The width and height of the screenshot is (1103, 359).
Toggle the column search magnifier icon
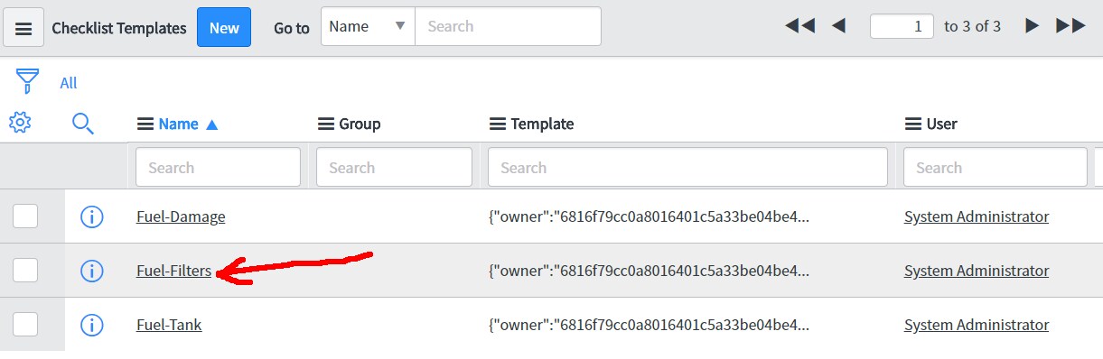pyautogui.click(x=83, y=124)
